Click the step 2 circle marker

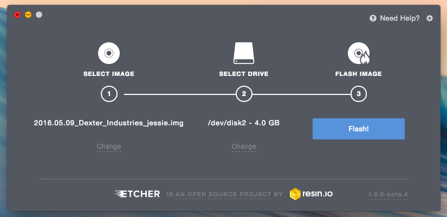244,94
